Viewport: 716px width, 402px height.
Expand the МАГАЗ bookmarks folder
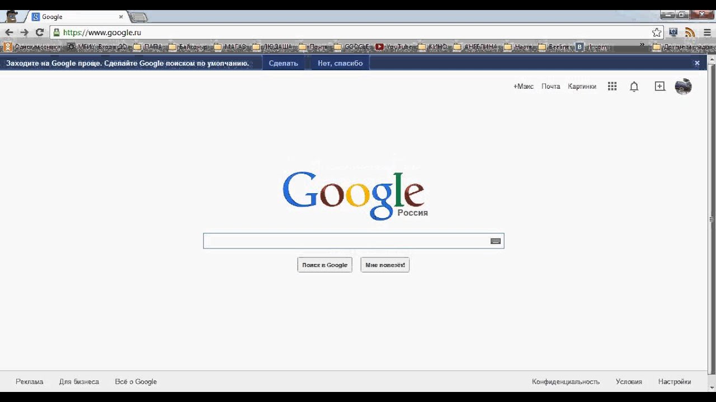(x=230, y=47)
